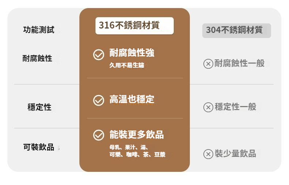This screenshot has width=289, height=185.
Task: Click the 裝少量飲品 text
Action: pyautogui.click(x=235, y=154)
